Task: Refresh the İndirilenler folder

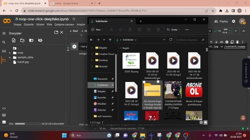Action: [x=171, y=40]
